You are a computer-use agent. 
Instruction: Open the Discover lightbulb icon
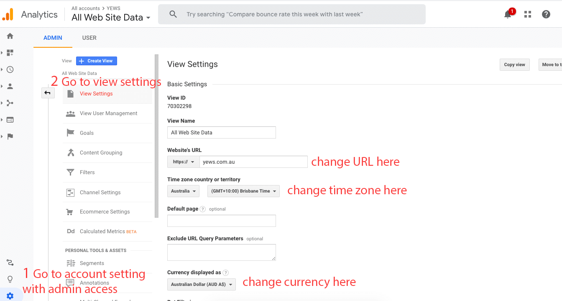point(10,279)
